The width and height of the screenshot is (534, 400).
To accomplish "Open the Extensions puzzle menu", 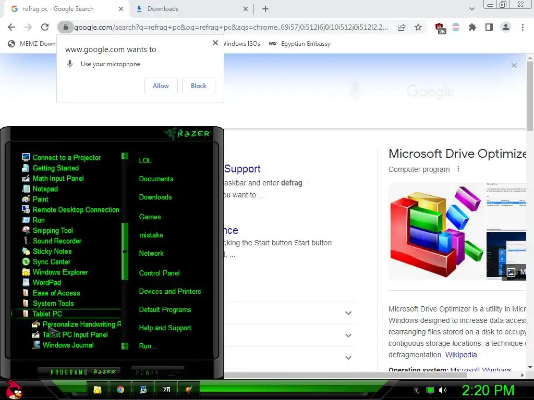I will (472, 27).
